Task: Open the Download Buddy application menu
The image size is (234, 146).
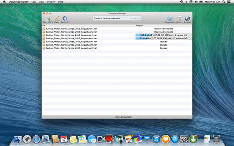Action: [18, 2]
